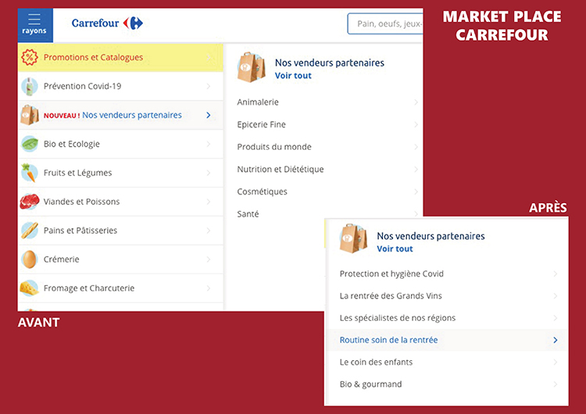Click the Pains et Pâtisseries baguette icon

[30, 230]
